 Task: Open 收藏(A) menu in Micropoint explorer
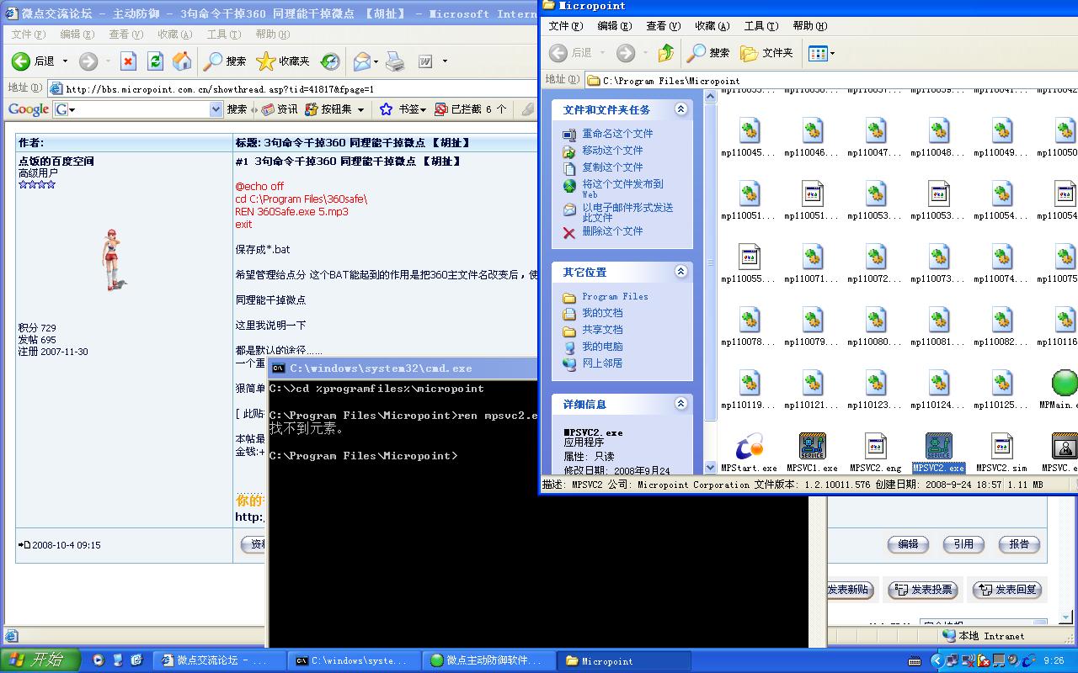click(x=712, y=26)
